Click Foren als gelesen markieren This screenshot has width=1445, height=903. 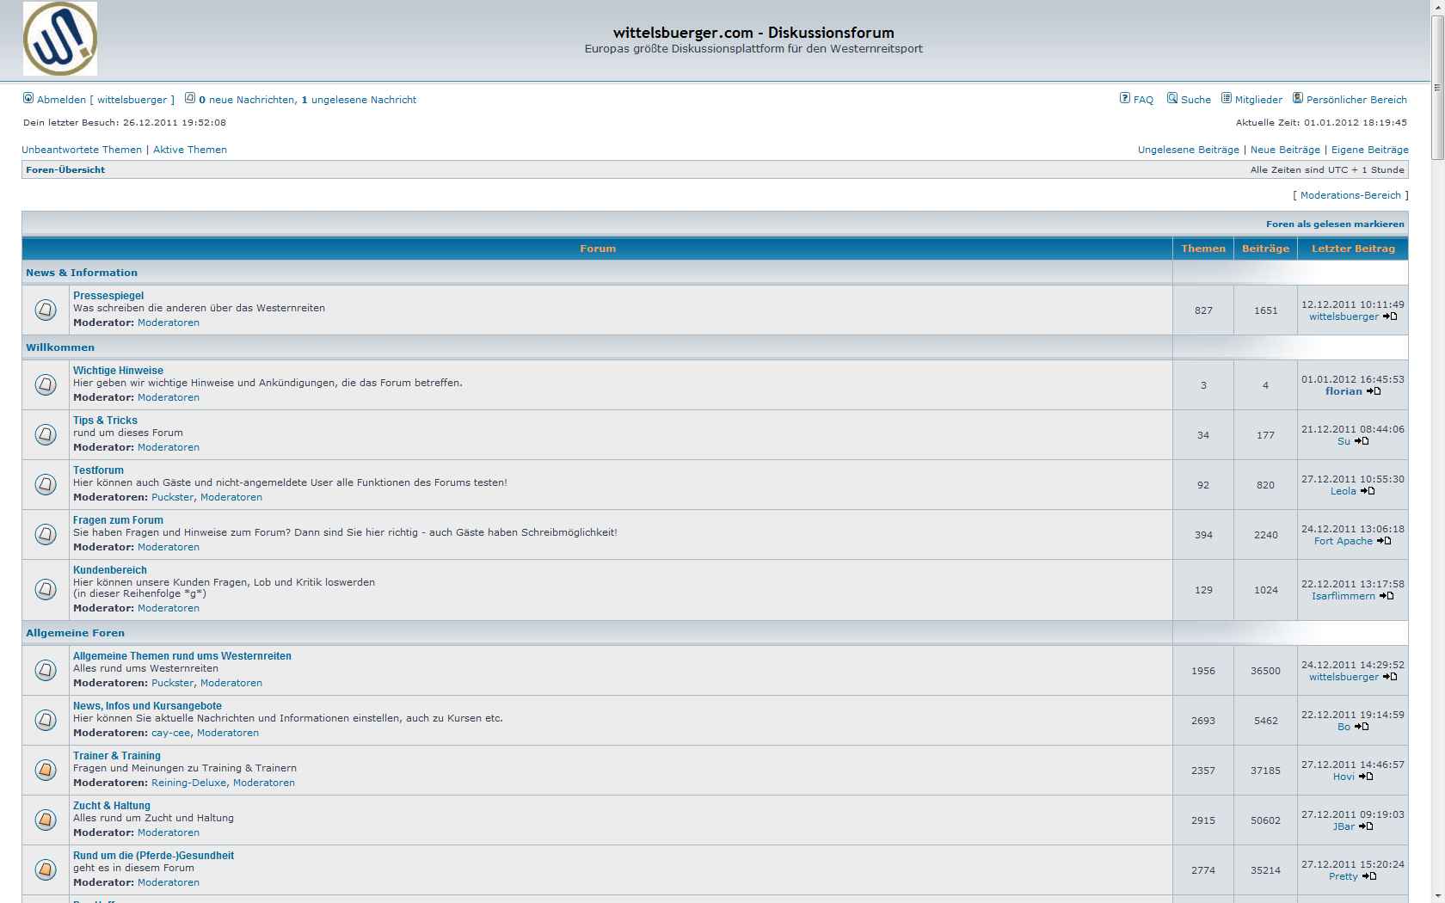1335,224
